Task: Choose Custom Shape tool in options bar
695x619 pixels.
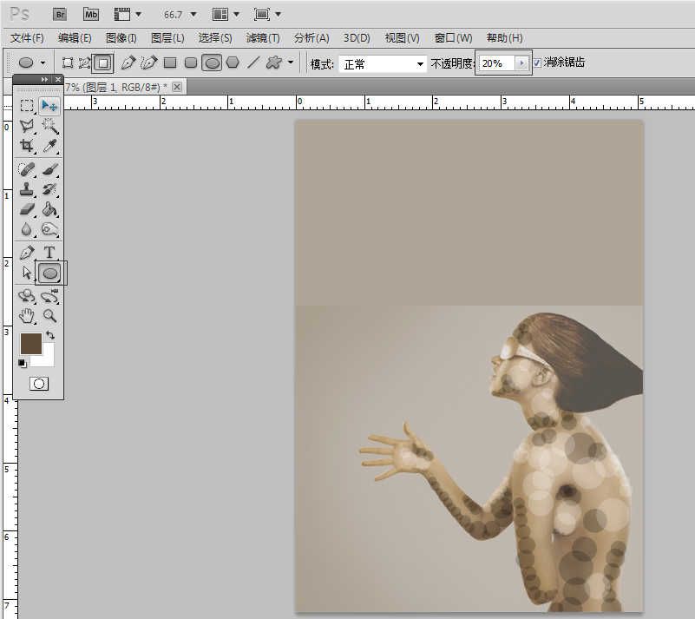Action: pos(274,63)
